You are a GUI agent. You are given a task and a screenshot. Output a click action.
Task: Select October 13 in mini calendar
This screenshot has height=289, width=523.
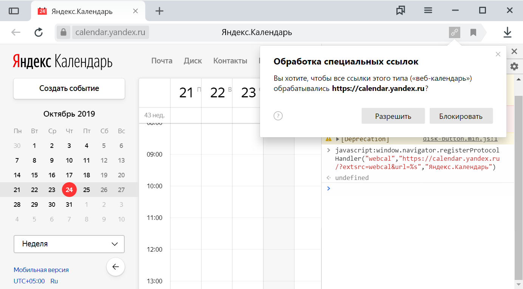121,160
